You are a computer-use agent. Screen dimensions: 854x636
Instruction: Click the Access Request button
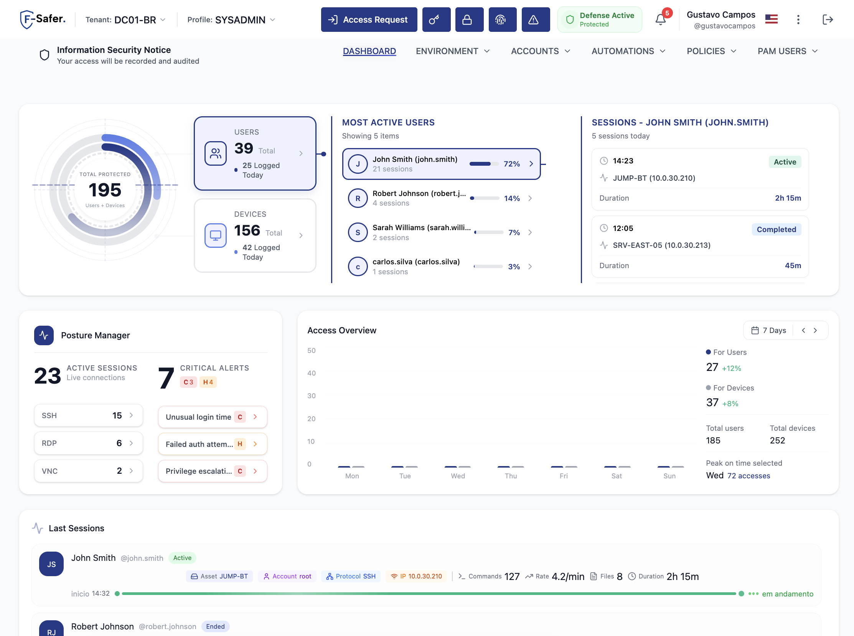(369, 20)
